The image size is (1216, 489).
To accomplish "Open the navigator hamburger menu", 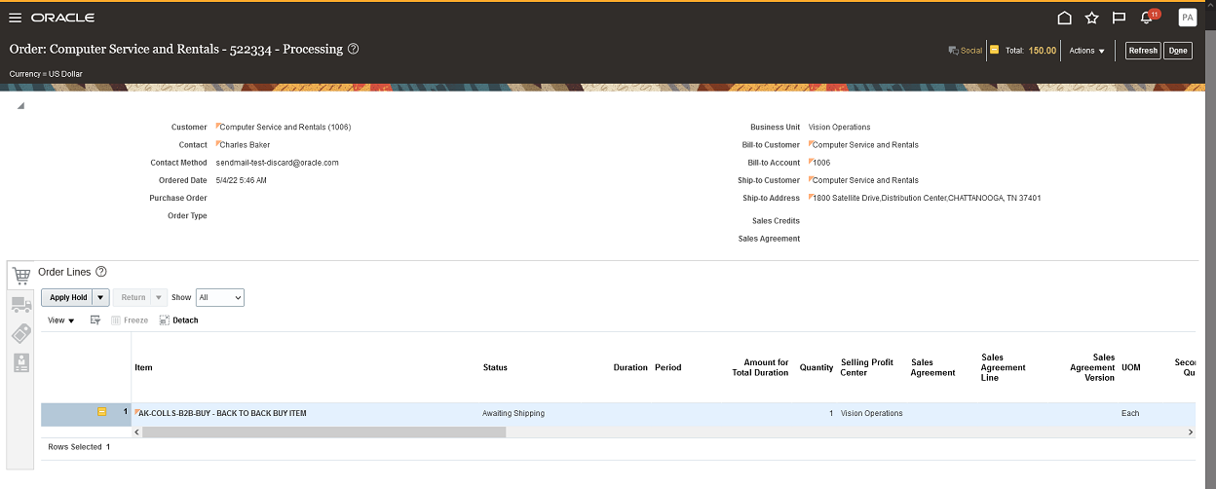I will pyautogui.click(x=15, y=18).
